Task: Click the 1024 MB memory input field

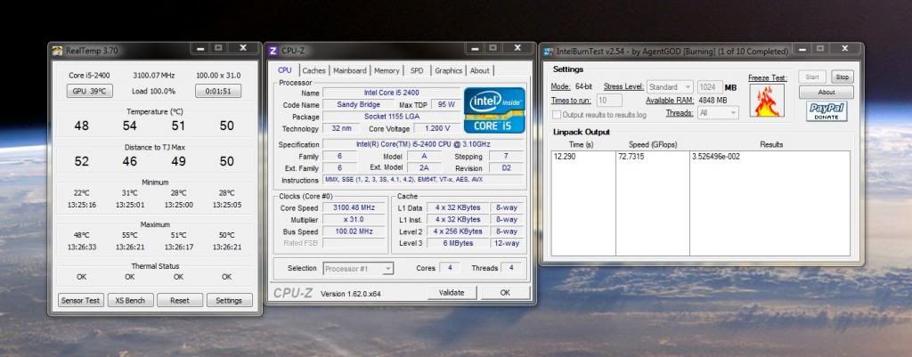Action: click(710, 87)
